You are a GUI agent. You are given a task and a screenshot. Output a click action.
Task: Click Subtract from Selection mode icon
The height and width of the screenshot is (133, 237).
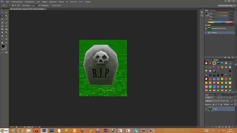coord(16,6)
